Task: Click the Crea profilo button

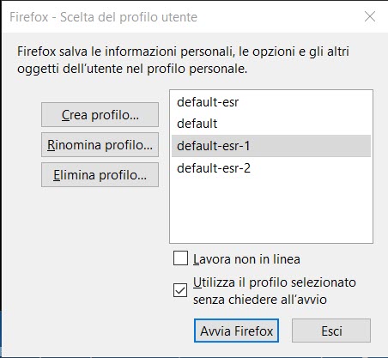Action: click(100, 115)
